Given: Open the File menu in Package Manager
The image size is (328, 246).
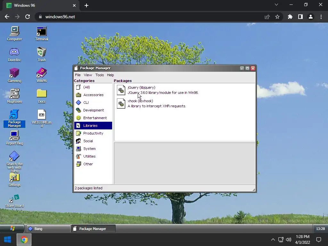Looking at the screenshot, I should click(78, 75).
